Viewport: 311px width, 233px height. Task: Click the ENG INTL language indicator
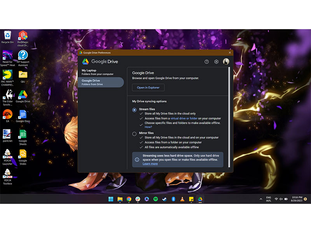[x=269, y=199]
